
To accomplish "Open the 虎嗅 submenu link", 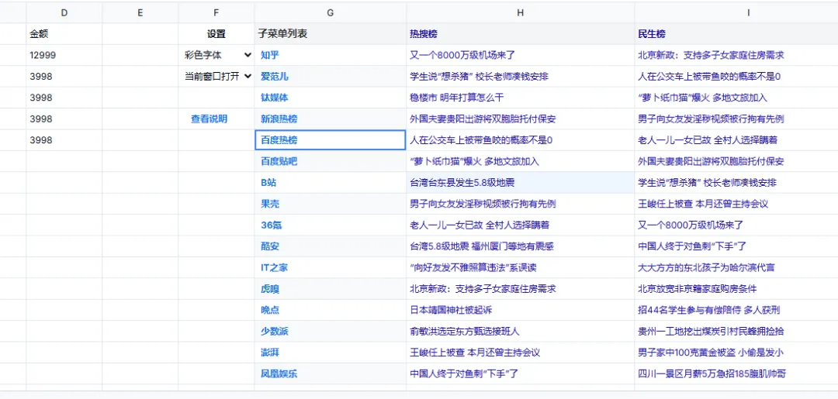I will [x=270, y=289].
